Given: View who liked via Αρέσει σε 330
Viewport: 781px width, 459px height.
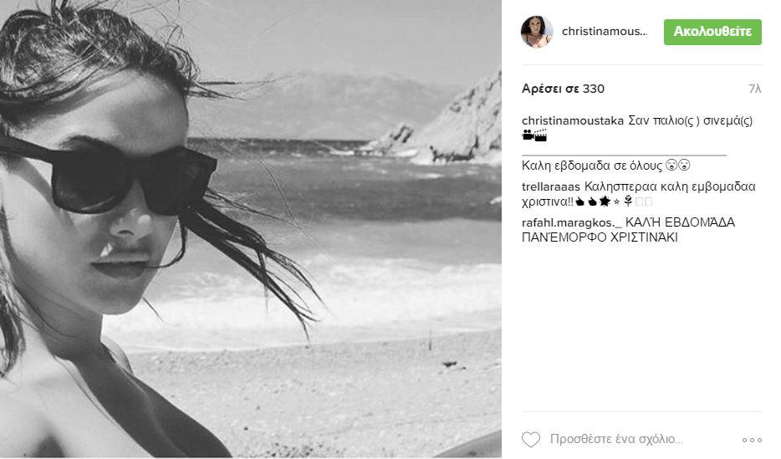Looking at the screenshot, I should click(563, 89).
